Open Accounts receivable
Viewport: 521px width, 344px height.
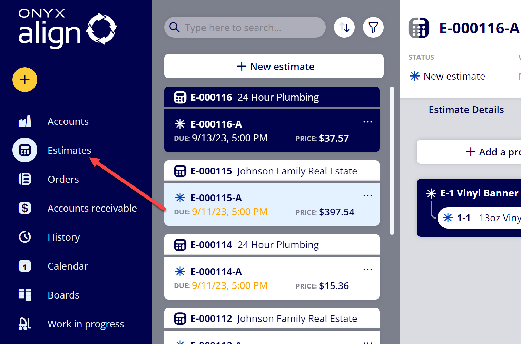tap(92, 208)
